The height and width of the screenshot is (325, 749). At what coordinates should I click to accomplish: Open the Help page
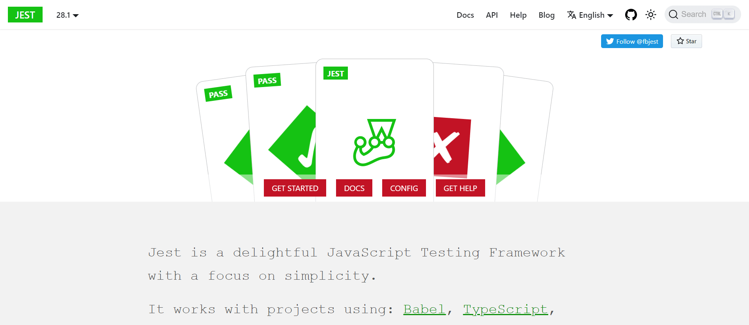click(518, 15)
